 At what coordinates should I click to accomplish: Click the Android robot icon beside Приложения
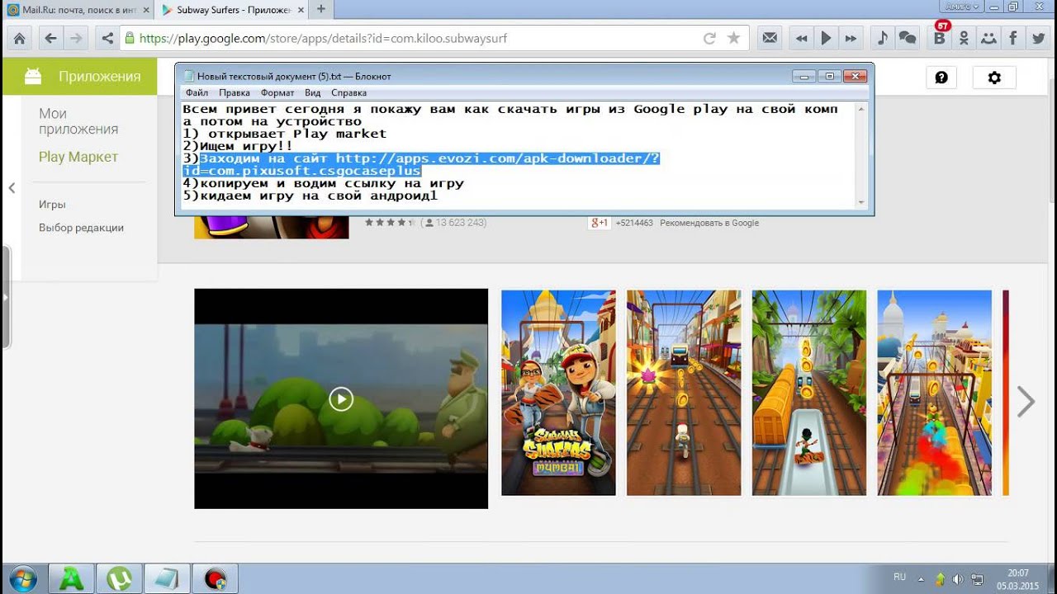click(x=33, y=77)
